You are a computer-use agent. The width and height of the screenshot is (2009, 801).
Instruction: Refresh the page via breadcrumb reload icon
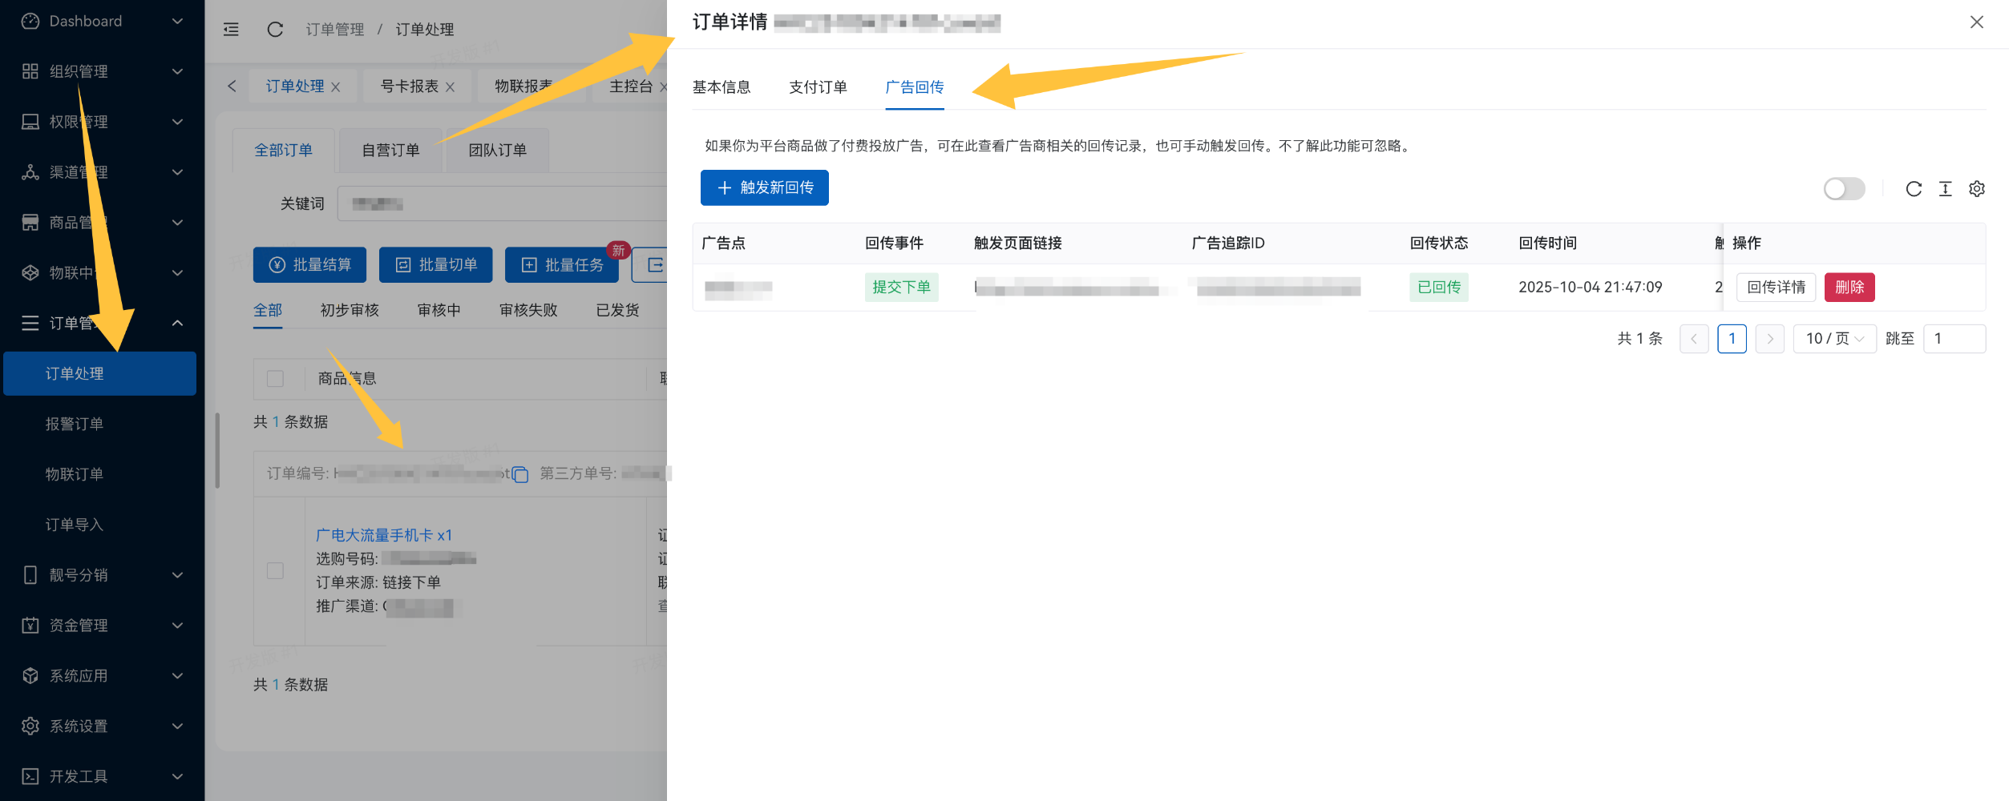[x=275, y=29]
